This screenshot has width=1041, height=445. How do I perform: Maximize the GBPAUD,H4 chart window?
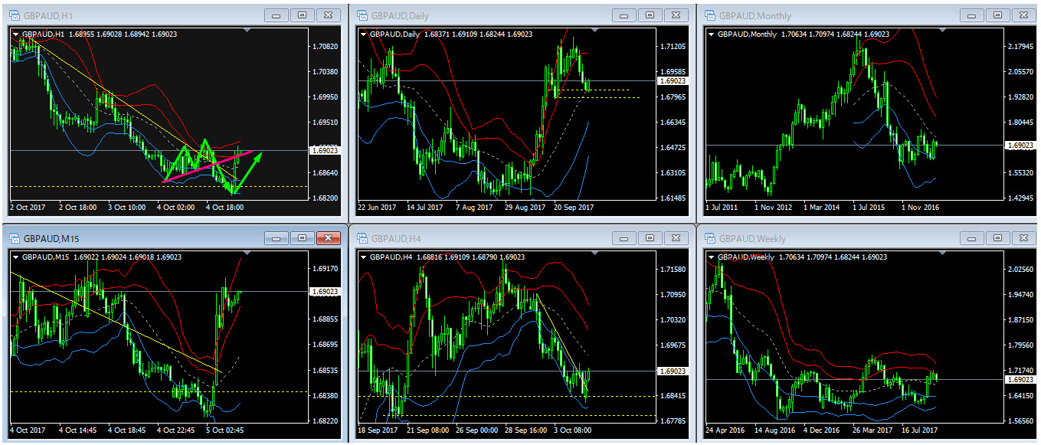649,238
